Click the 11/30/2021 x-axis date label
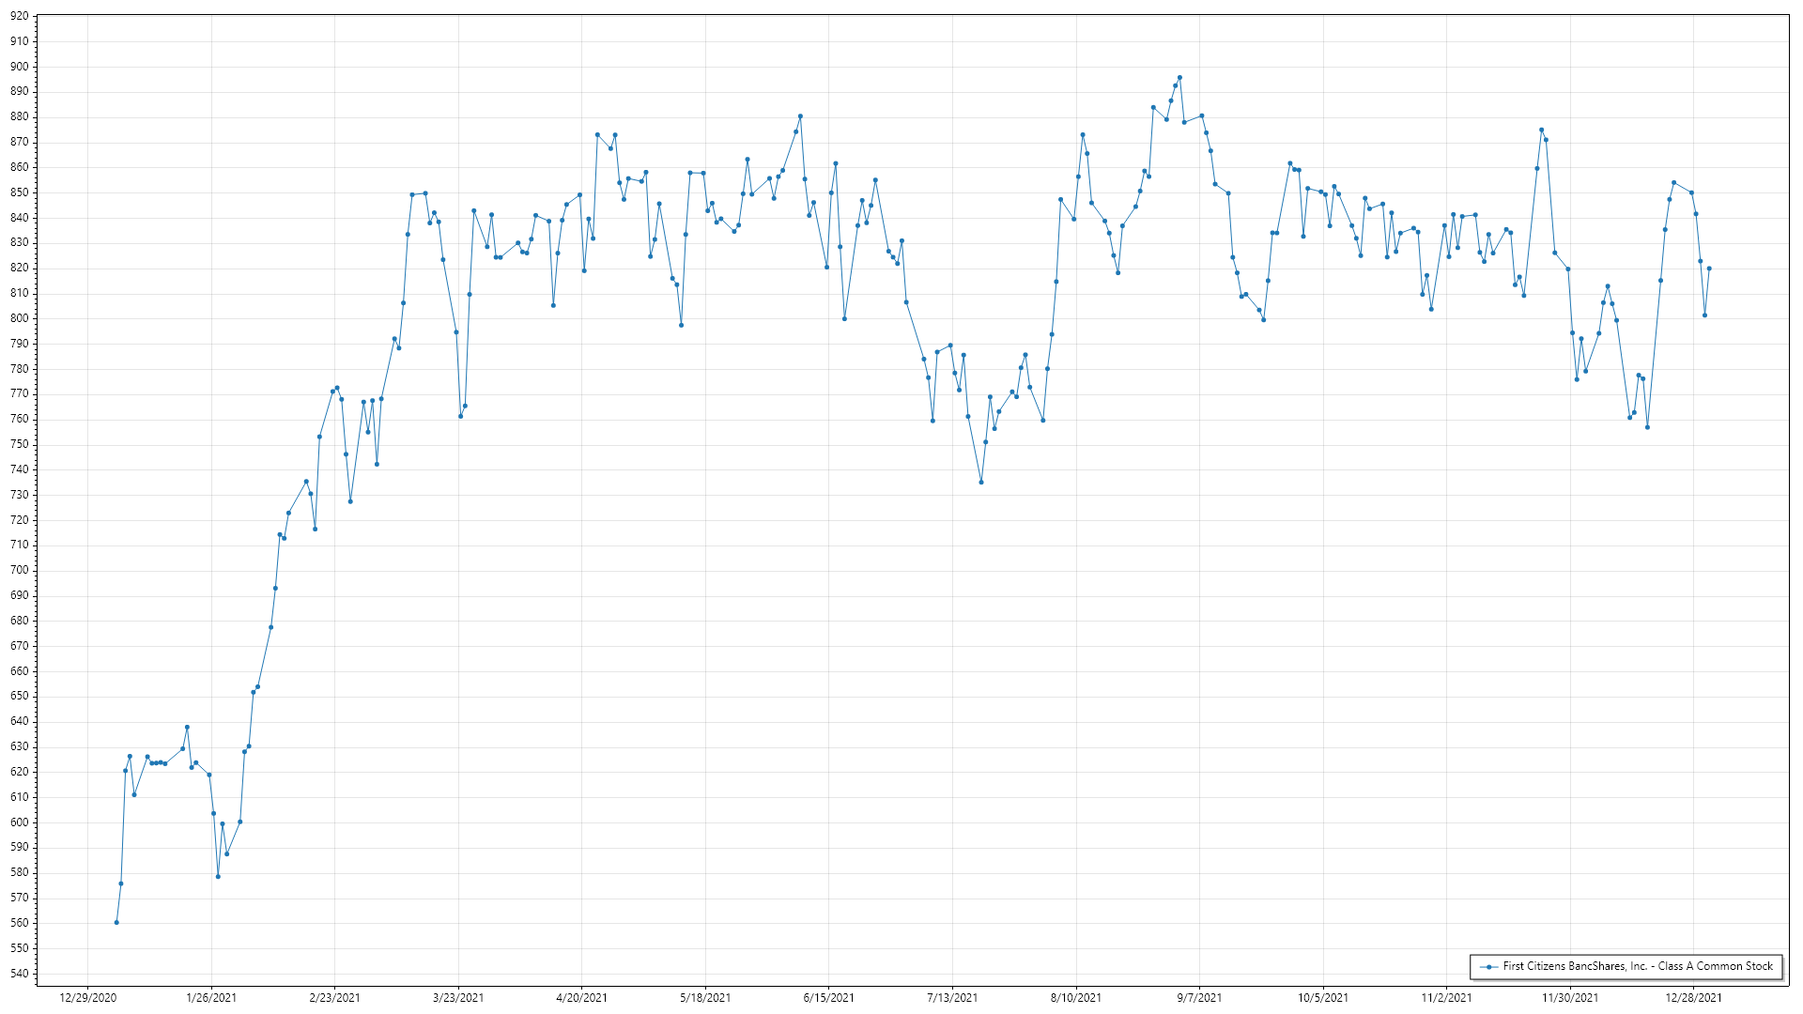 (1570, 998)
